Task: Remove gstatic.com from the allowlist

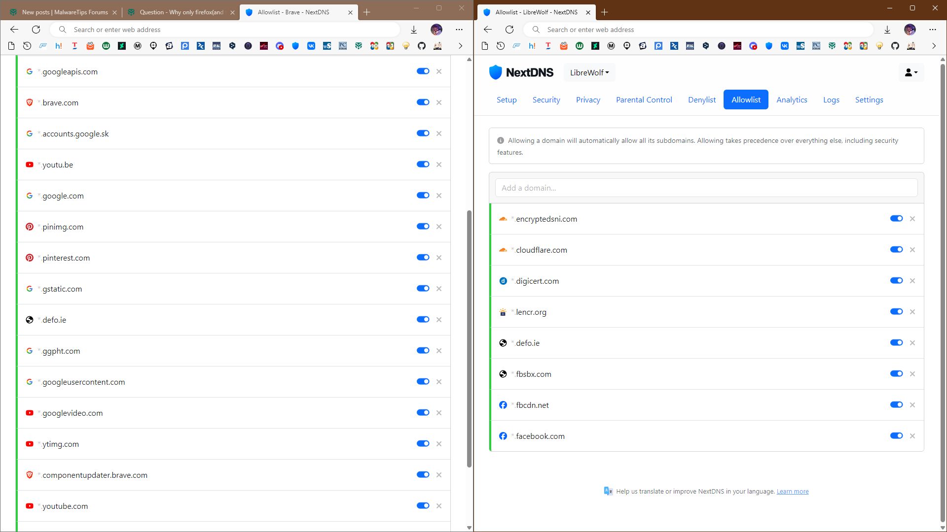Action: (x=439, y=289)
